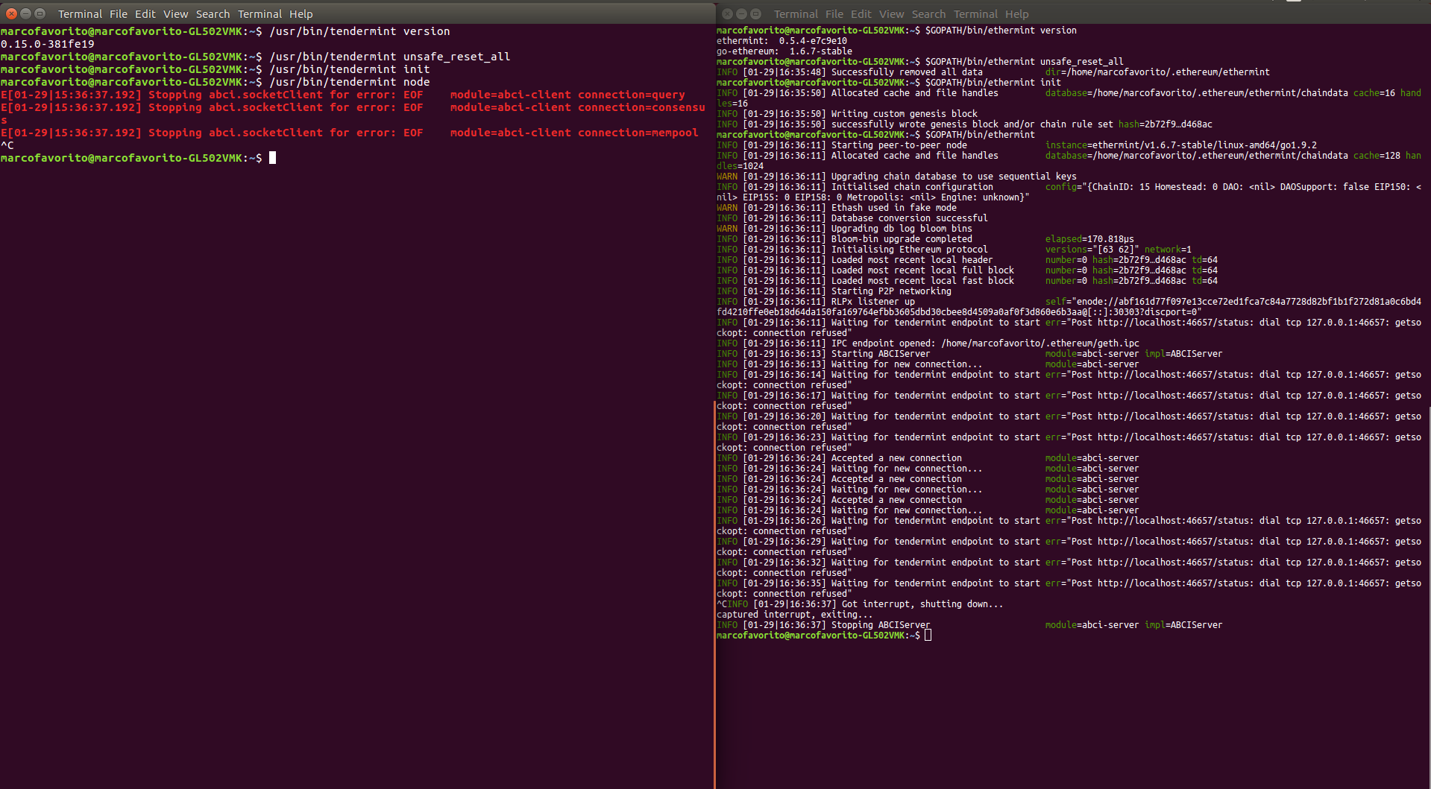Click the cursor at the right terminal prompt
Screen dimensions: 1431x789
coord(928,634)
